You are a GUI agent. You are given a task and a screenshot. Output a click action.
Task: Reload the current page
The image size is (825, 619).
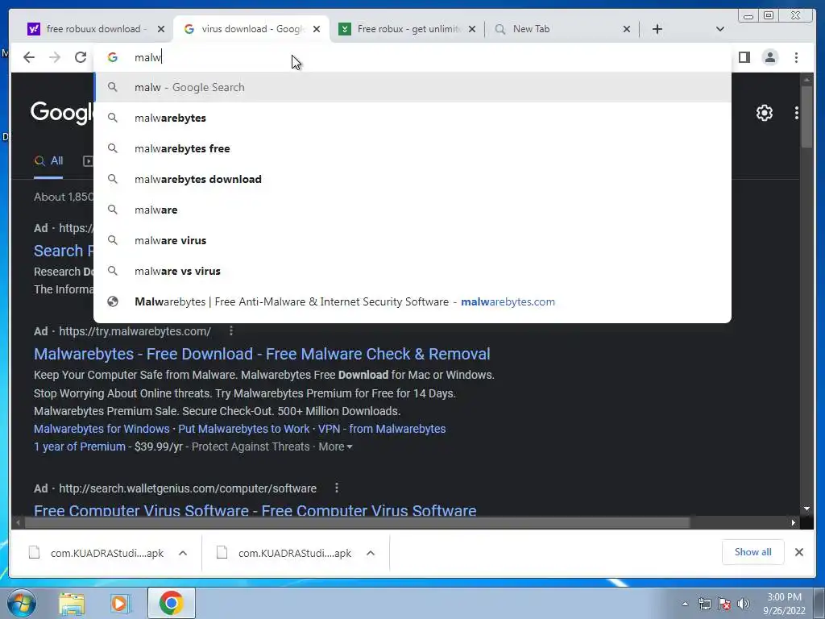tap(81, 57)
